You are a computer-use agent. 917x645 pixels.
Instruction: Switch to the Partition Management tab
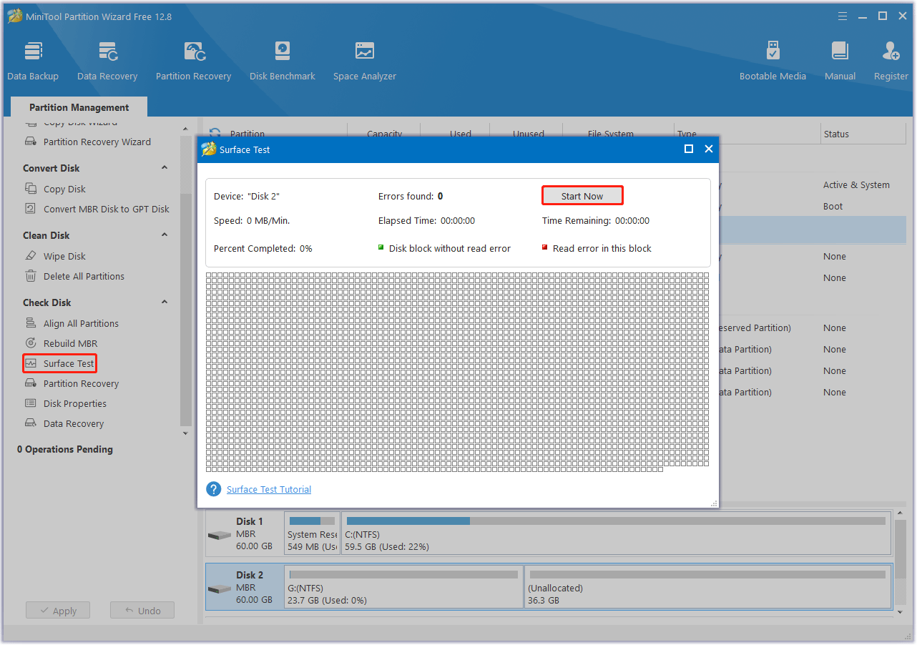[78, 107]
